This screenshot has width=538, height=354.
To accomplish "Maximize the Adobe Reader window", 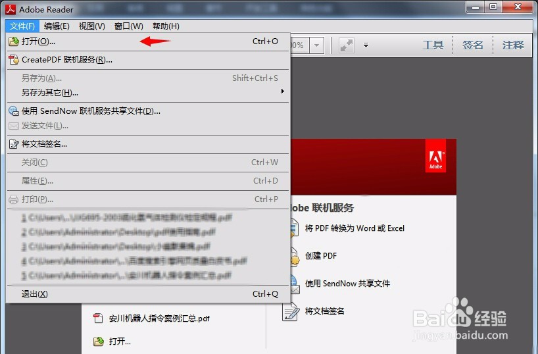I will (493, 7).
